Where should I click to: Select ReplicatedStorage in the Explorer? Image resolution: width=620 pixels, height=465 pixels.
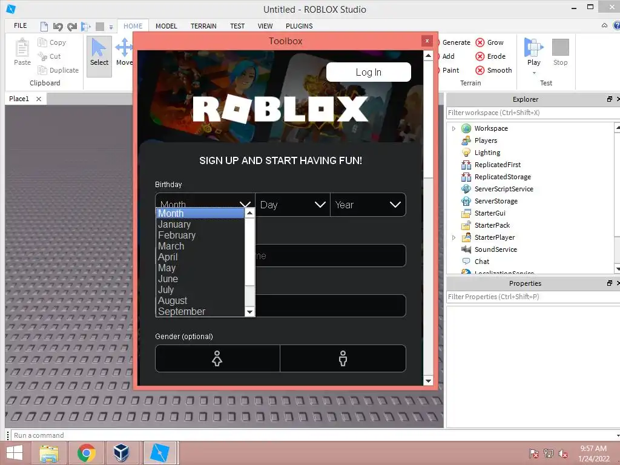click(502, 177)
